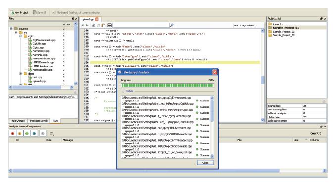Click the Close button in analysis dialog
The height and width of the screenshot is (186, 336).
tap(205, 163)
